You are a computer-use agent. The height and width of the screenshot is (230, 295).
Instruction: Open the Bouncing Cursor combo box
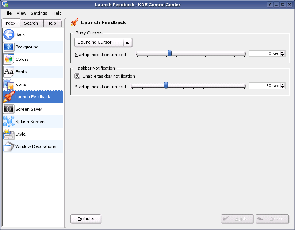click(x=103, y=42)
